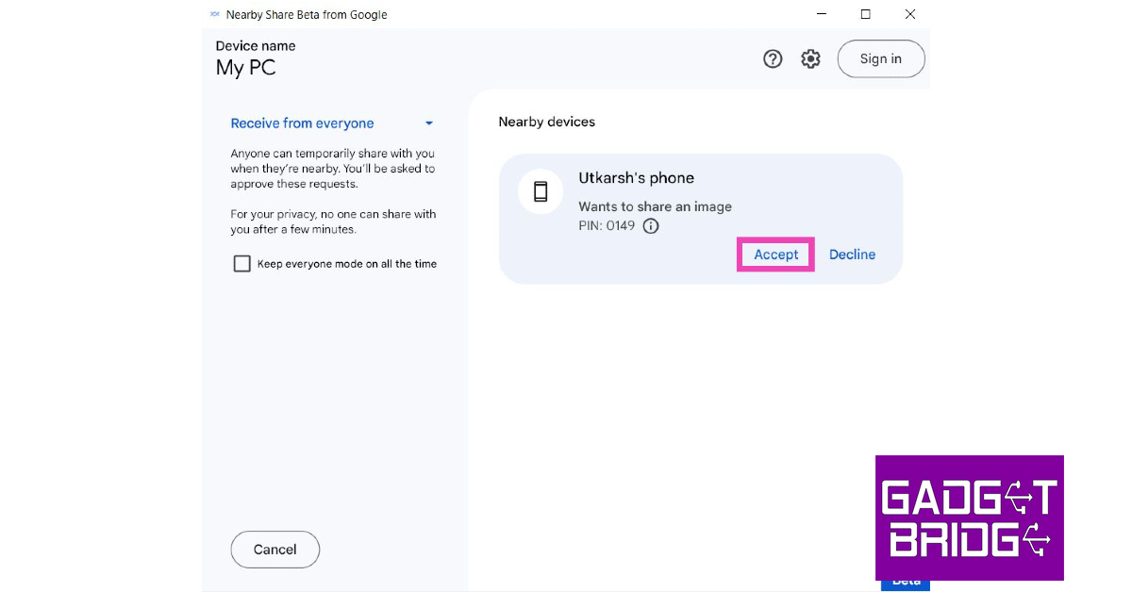Minimize the Nearby Share window
This screenshot has height=592, width=1132.
[822, 14]
